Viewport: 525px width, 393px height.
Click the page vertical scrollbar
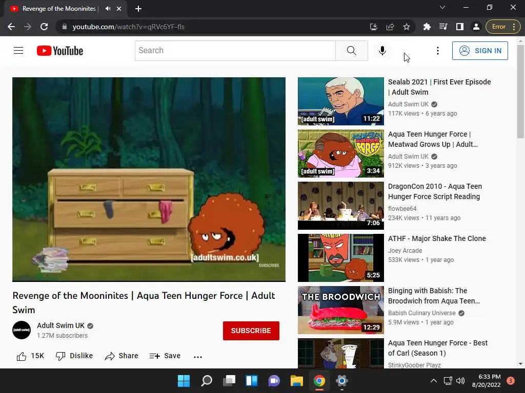520,91
